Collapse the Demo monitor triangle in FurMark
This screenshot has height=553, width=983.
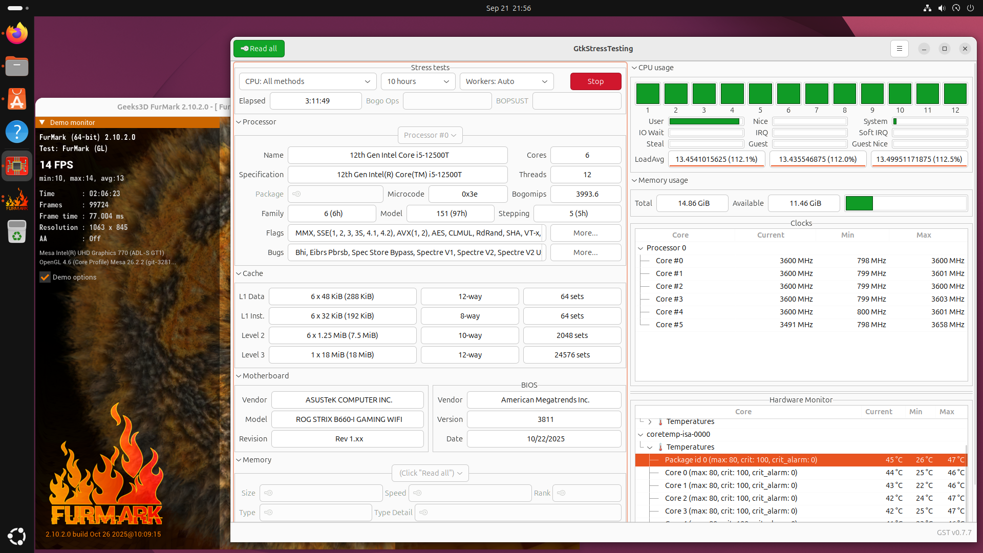tap(42, 122)
